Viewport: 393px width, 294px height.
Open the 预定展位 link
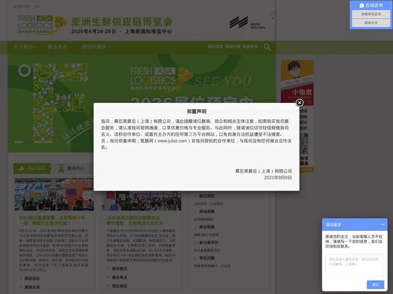click(120, 286)
